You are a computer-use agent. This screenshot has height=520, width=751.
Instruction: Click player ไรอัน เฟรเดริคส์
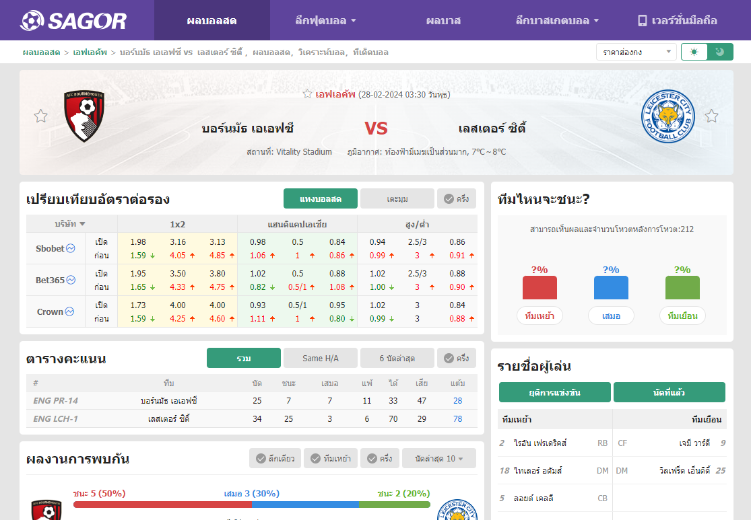(540, 443)
